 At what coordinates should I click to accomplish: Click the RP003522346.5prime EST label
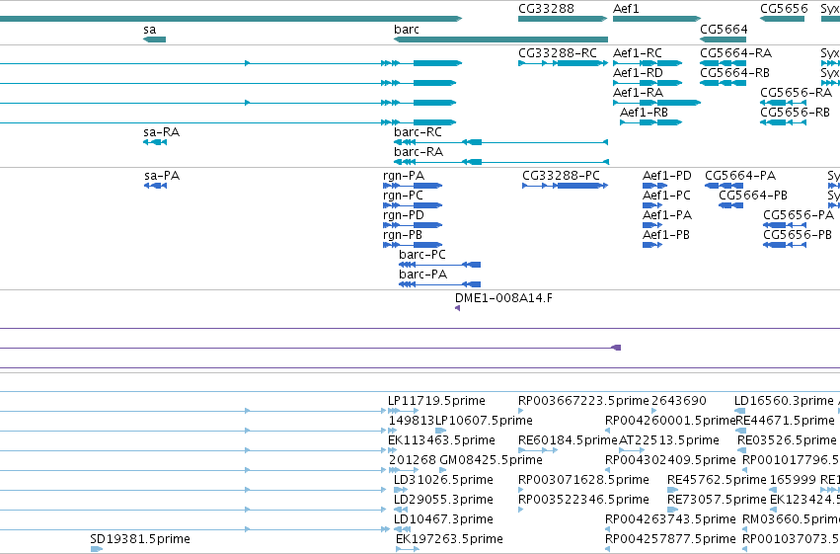tap(583, 500)
